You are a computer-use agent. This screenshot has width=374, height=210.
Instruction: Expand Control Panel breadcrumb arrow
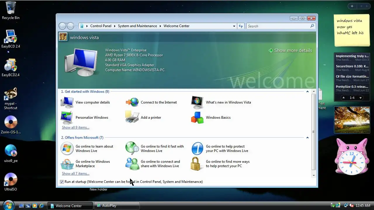[x=115, y=26]
